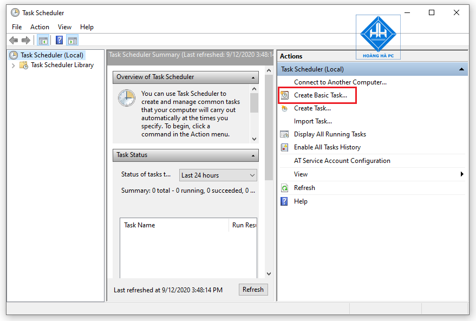Click the green Refresh icon in Actions pane
This screenshot has width=476, height=321.
click(284, 188)
